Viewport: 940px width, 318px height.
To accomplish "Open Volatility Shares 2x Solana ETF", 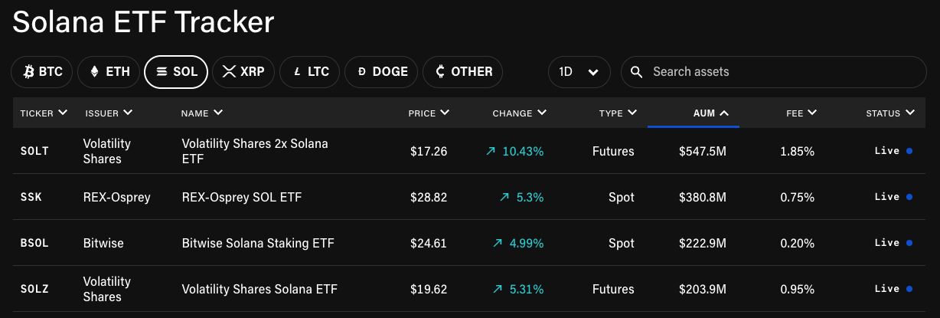I will tap(254, 151).
